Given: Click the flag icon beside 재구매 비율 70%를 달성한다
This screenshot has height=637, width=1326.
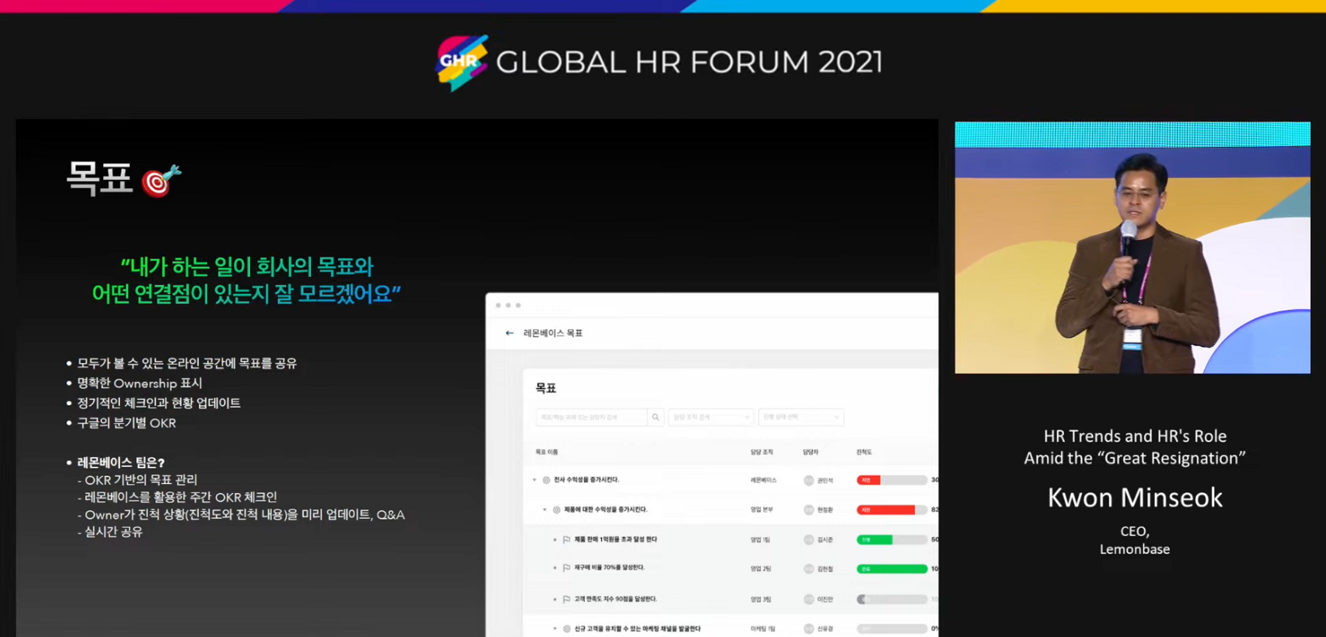Looking at the screenshot, I should coord(566,568).
